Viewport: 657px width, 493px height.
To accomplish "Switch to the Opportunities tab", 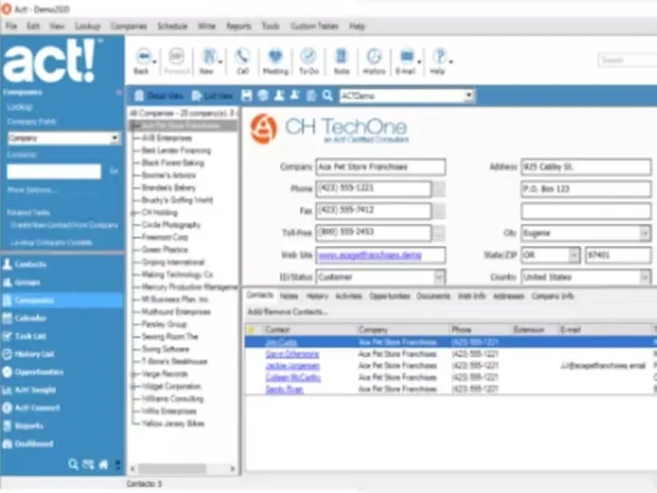I will 389,296.
